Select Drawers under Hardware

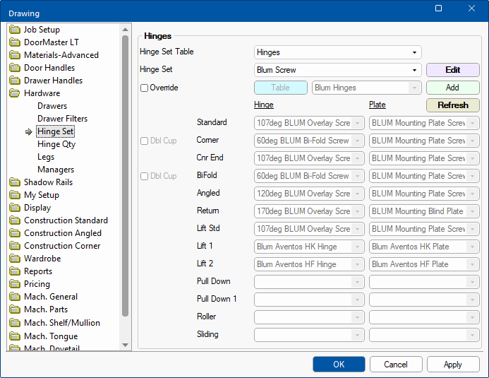(52, 106)
